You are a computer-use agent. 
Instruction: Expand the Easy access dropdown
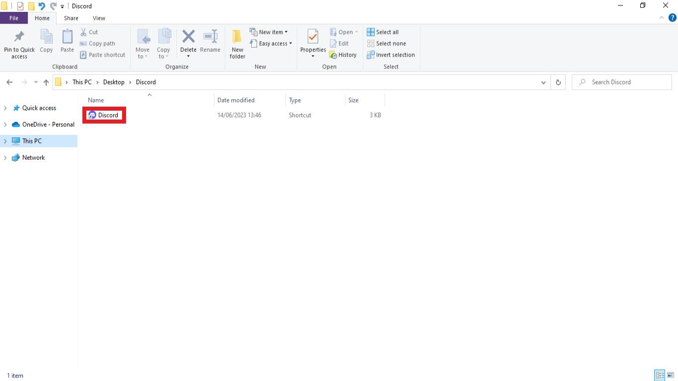point(271,43)
